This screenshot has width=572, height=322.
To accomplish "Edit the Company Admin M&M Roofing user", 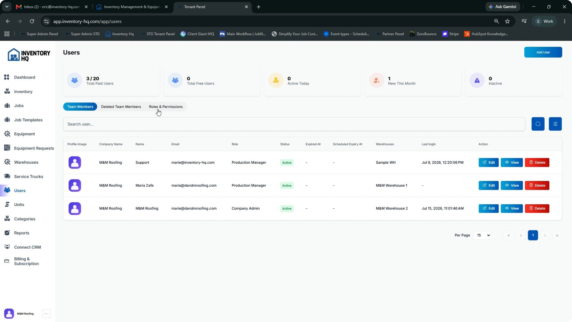I will click(x=488, y=208).
